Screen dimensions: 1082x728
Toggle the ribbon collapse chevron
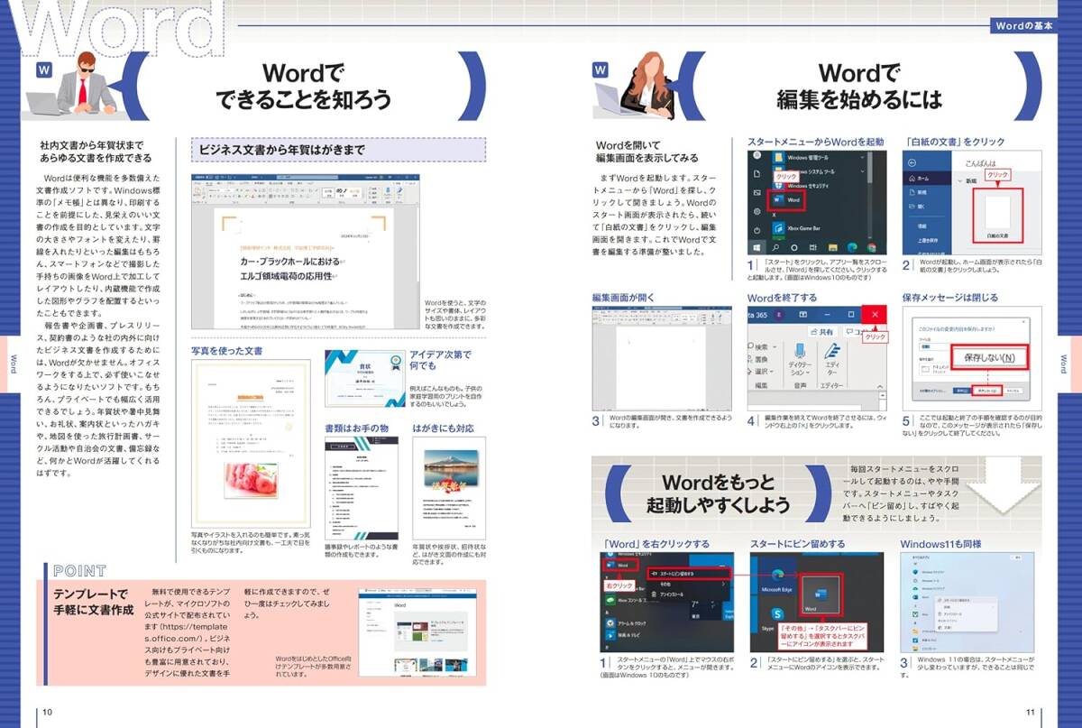coord(879,386)
